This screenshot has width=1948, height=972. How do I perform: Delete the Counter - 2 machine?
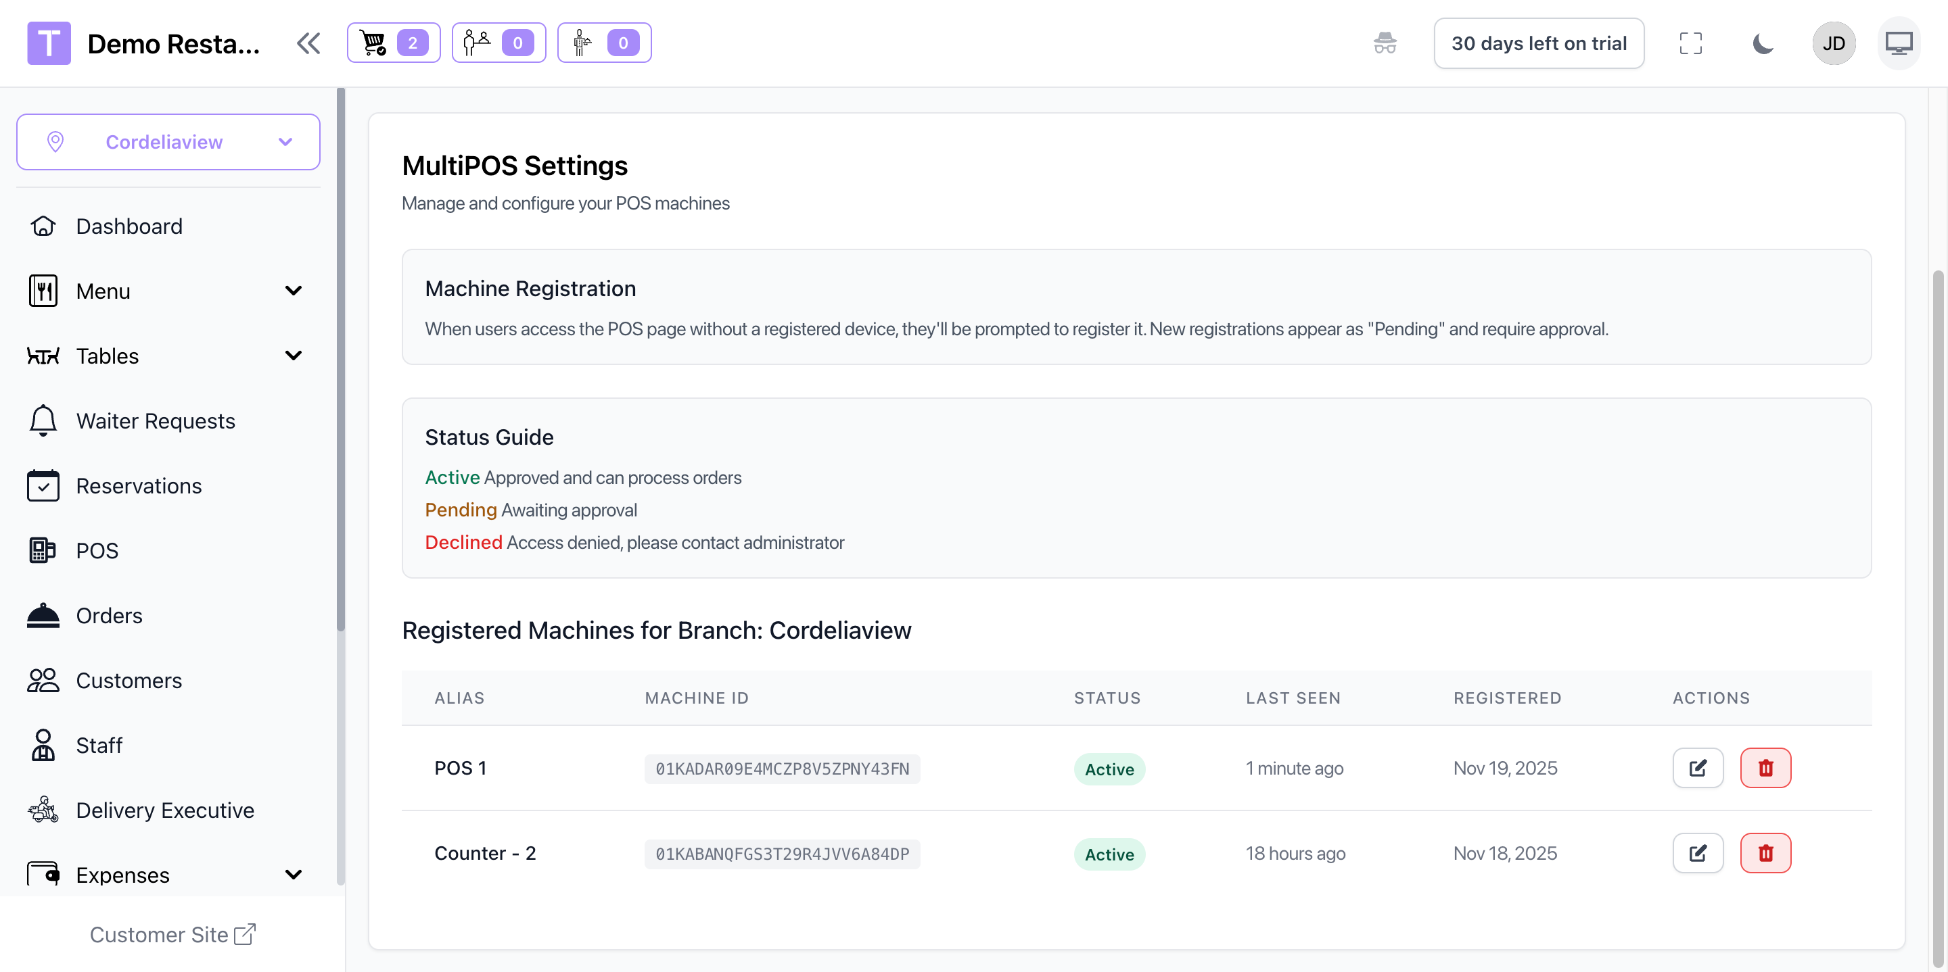(1765, 853)
